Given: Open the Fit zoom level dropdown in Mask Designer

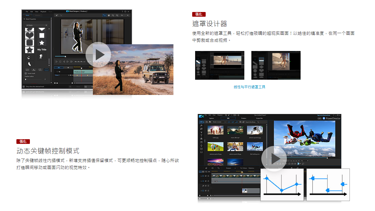Looking at the screenshot, I should click(125, 15).
